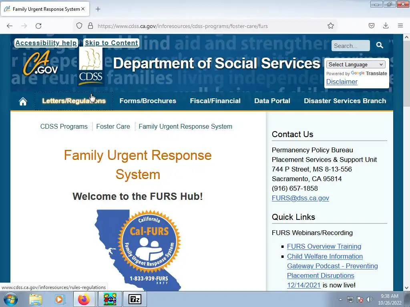Viewport: 410px width, 307px height.
Task: Click the CDSS logo
Action: point(91,66)
